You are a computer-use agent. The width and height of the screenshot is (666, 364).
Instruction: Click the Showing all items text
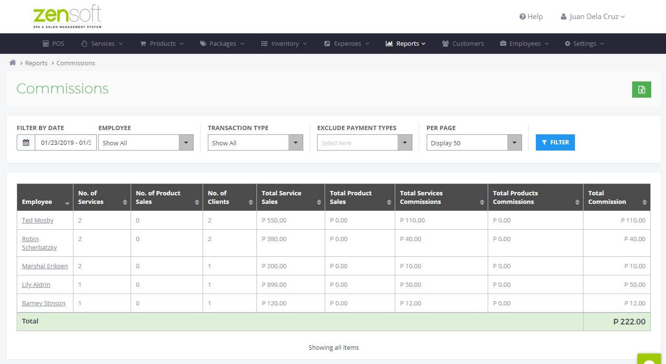334,347
